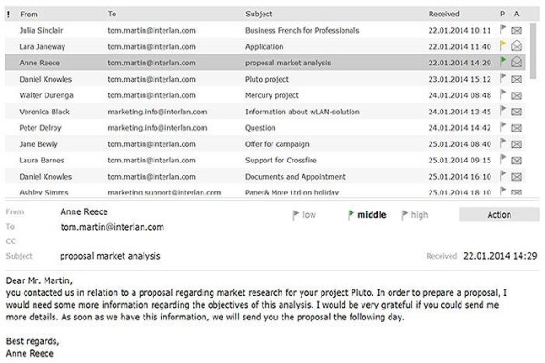Click the envelope icon for Walter Durenga email
The height and width of the screenshot is (363, 545).
[517, 95]
